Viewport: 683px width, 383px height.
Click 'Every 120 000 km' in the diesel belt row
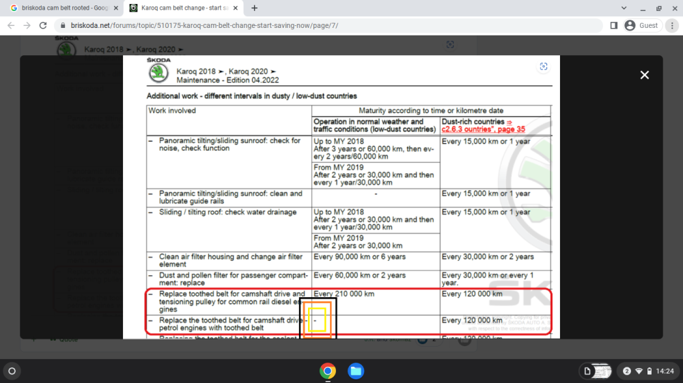[x=472, y=294]
